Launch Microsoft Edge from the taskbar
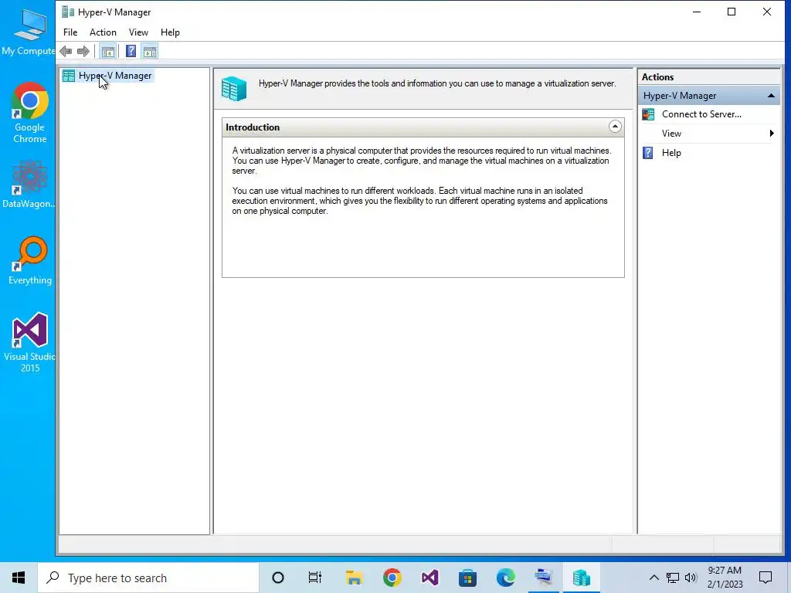This screenshot has width=791, height=593. pos(505,578)
